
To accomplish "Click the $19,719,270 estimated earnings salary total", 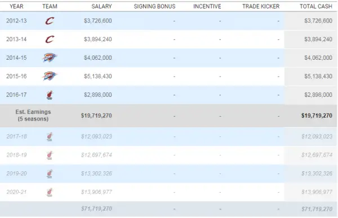I will tap(96, 115).
